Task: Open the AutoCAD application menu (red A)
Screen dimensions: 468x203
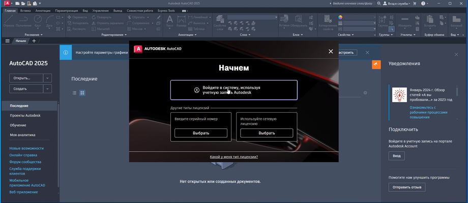Action: [x=7, y=3]
